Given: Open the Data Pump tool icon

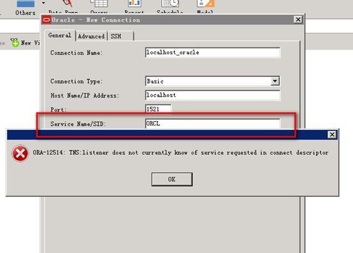Looking at the screenshot, I should point(64,7).
